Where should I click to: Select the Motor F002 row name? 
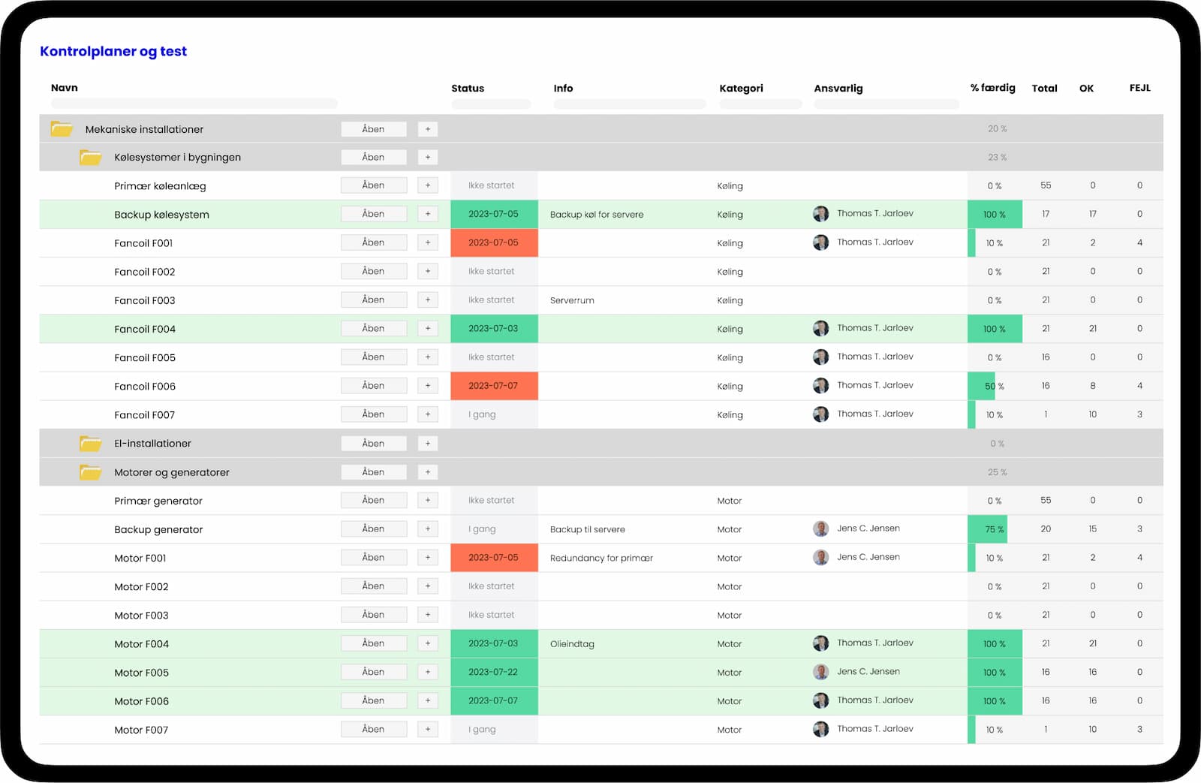(x=141, y=586)
